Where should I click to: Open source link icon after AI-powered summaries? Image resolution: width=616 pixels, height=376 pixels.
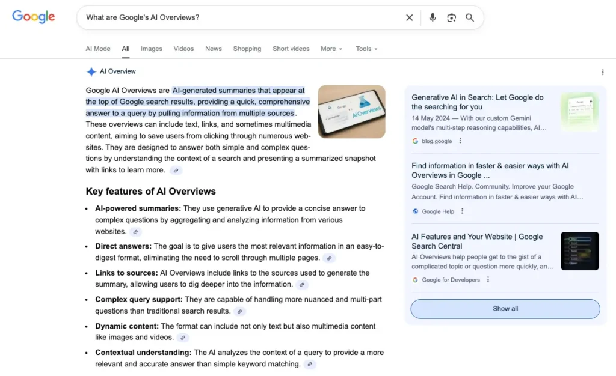pyautogui.click(x=135, y=232)
